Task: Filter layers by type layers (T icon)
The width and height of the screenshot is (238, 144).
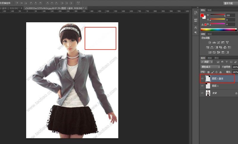Action: 226,62
